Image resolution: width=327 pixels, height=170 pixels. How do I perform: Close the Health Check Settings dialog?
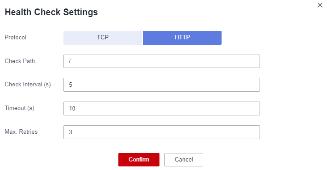(320, 5)
